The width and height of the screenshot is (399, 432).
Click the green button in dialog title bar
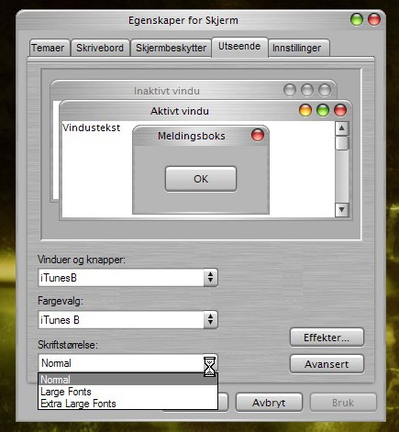coord(357,19)
